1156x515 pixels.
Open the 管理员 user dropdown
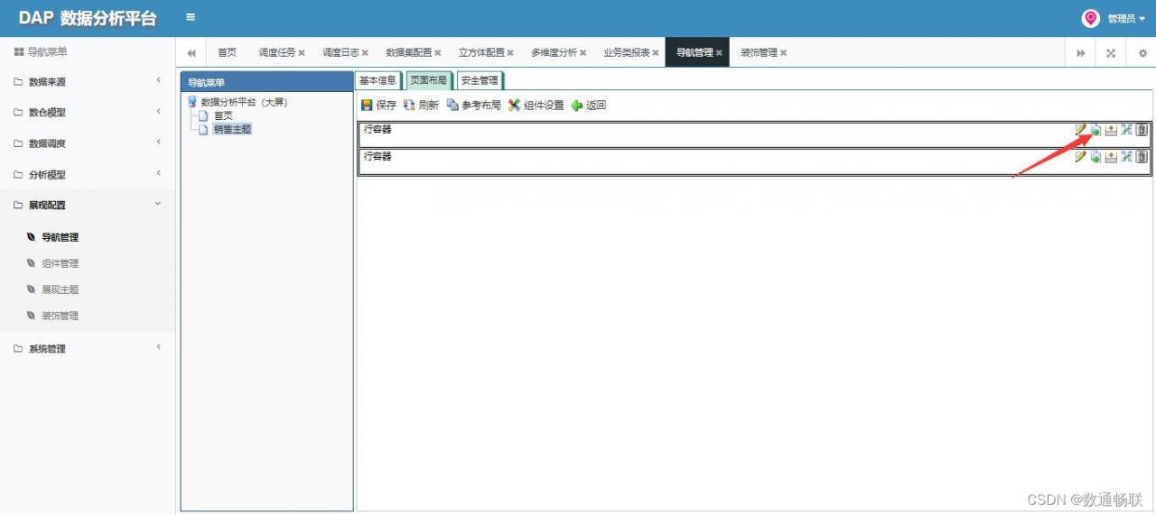click(1126, 18)
